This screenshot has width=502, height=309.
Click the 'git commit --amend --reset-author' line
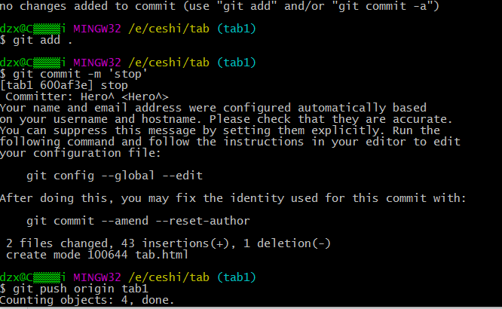[x=138, y=221]
